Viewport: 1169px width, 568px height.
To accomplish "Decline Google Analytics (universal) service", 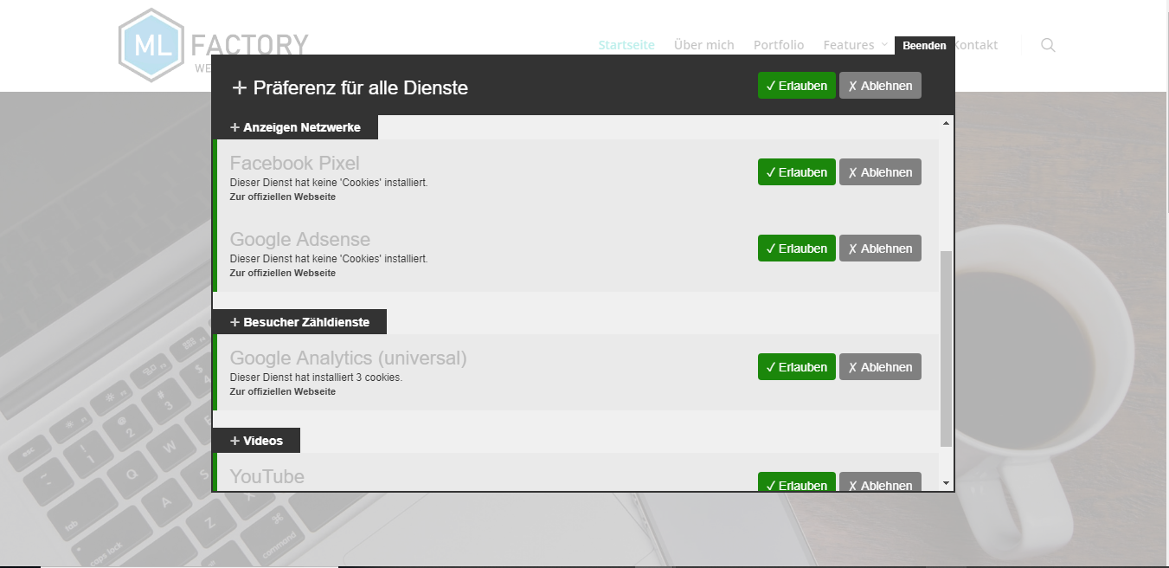I will 880,367.
